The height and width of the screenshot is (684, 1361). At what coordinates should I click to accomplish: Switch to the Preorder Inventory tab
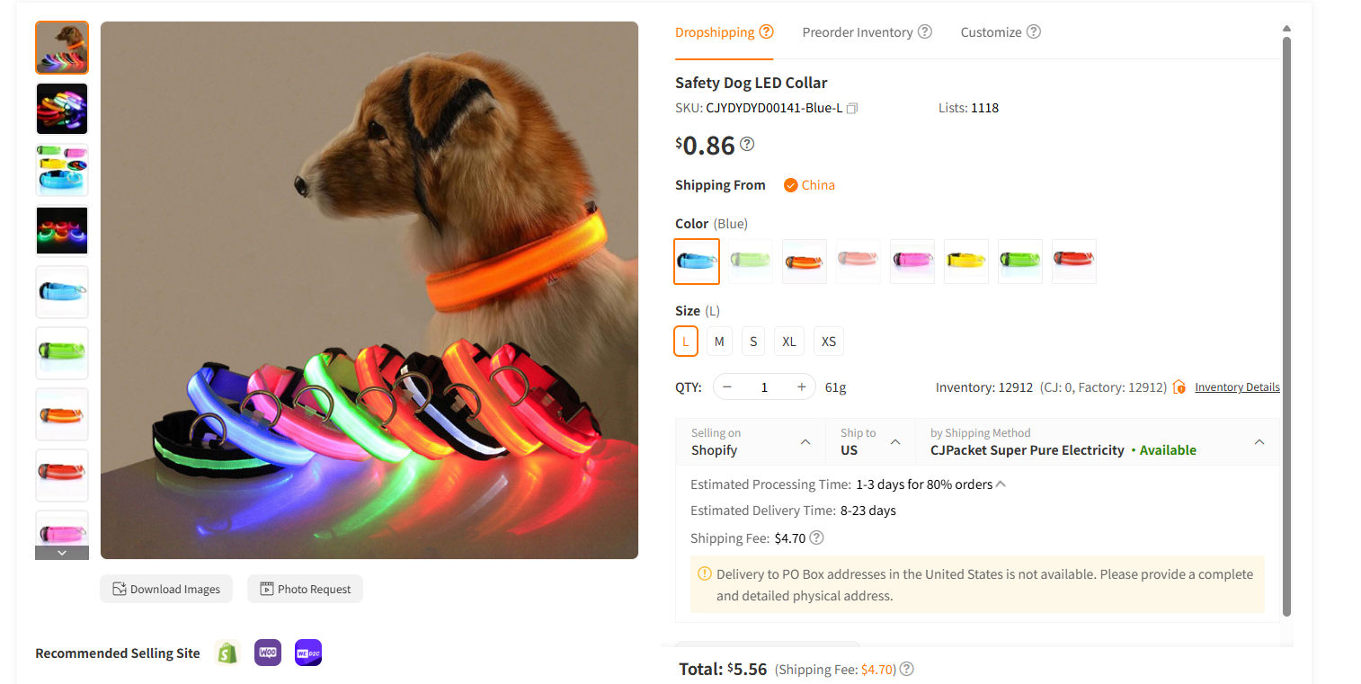click(858, 31)
